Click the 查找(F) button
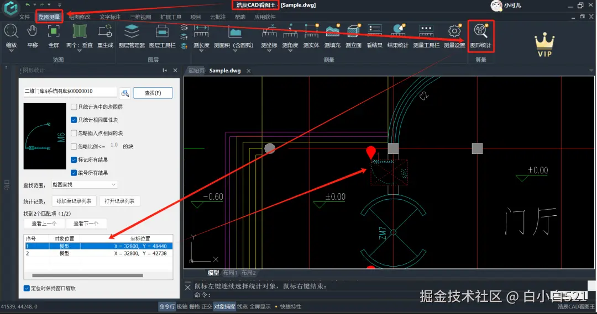 [153, 93]
